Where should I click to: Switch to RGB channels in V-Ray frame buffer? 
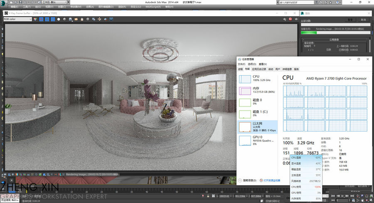click(x=35, y=19)
